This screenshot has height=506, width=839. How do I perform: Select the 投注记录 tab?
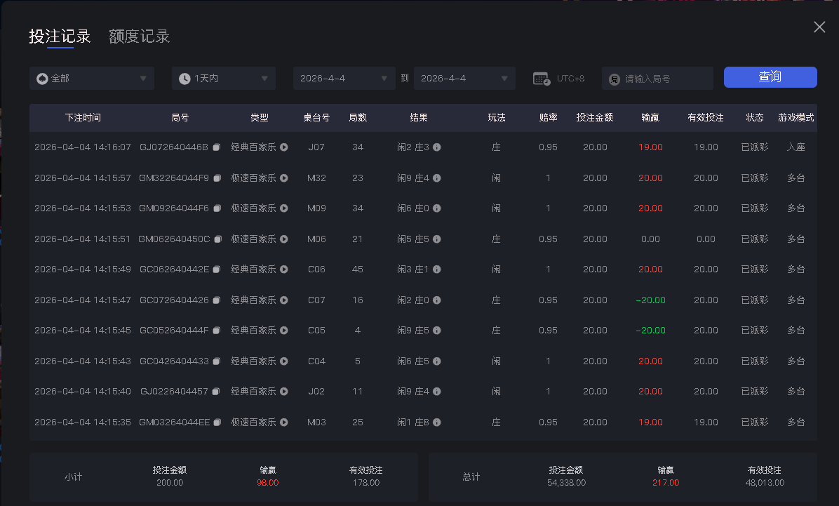tap(60, 36)
